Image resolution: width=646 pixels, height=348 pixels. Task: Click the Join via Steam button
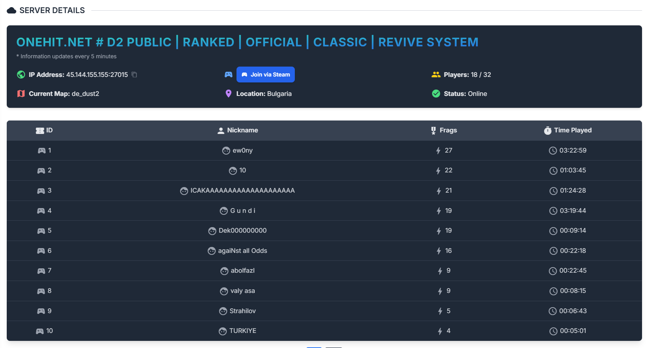click(265, 75)
